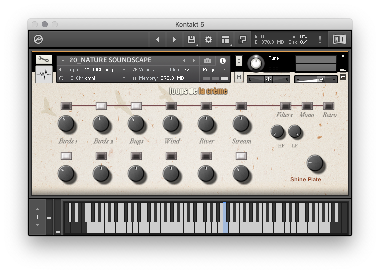Go to the next instrument in the header
Screen dimensions: 380x273
[x=174, y=39]
